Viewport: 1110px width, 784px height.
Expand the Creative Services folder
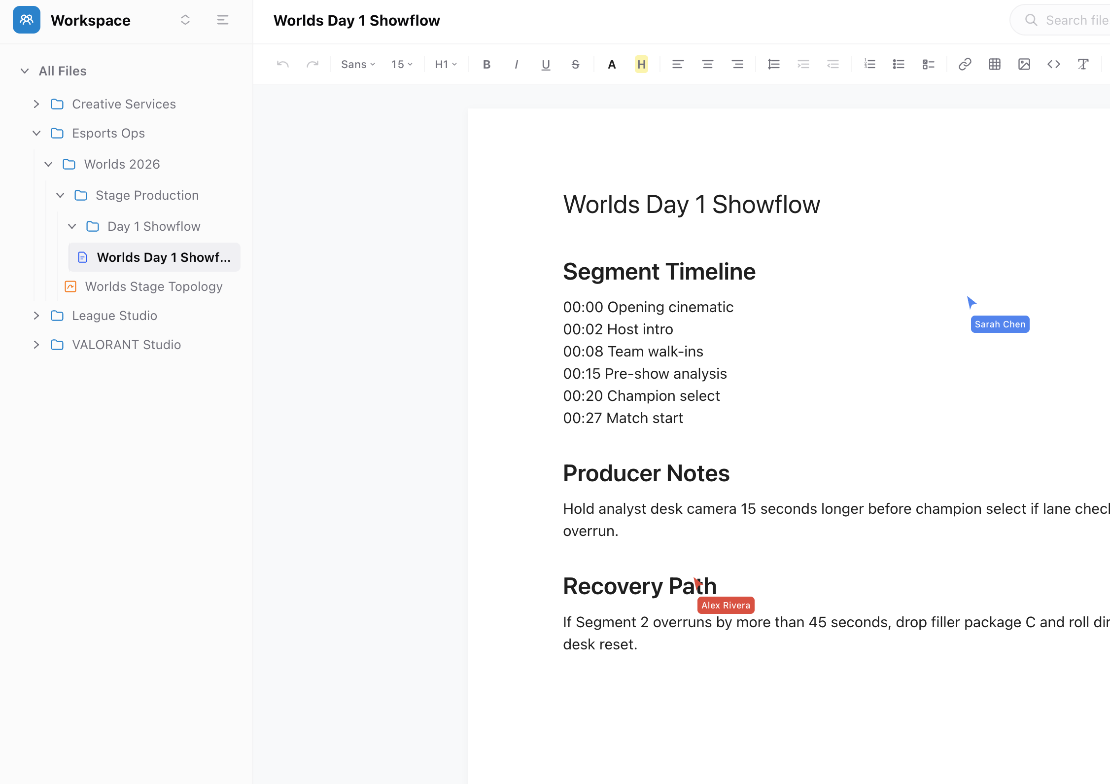[x=36, y=104]
